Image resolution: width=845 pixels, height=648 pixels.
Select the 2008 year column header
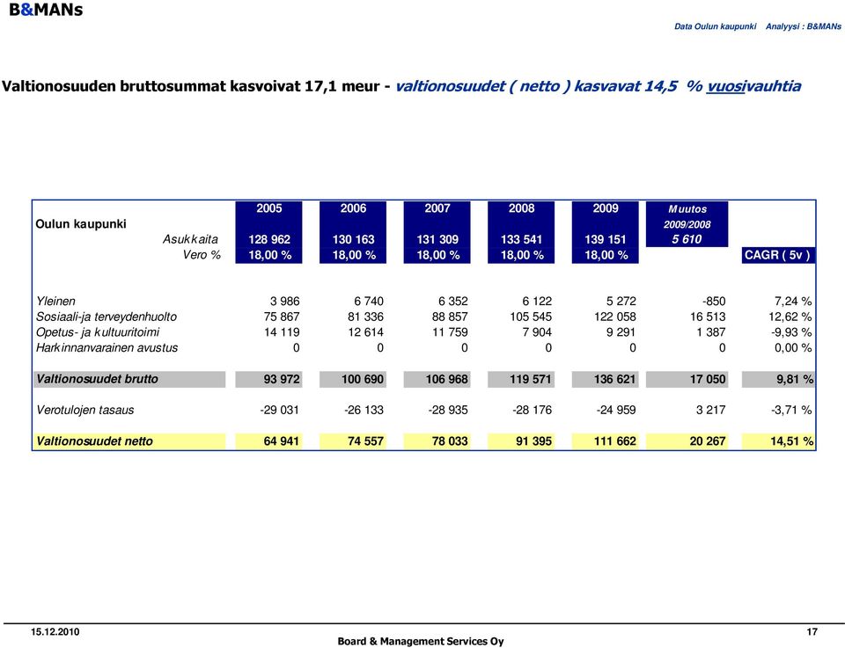[521, 208]
